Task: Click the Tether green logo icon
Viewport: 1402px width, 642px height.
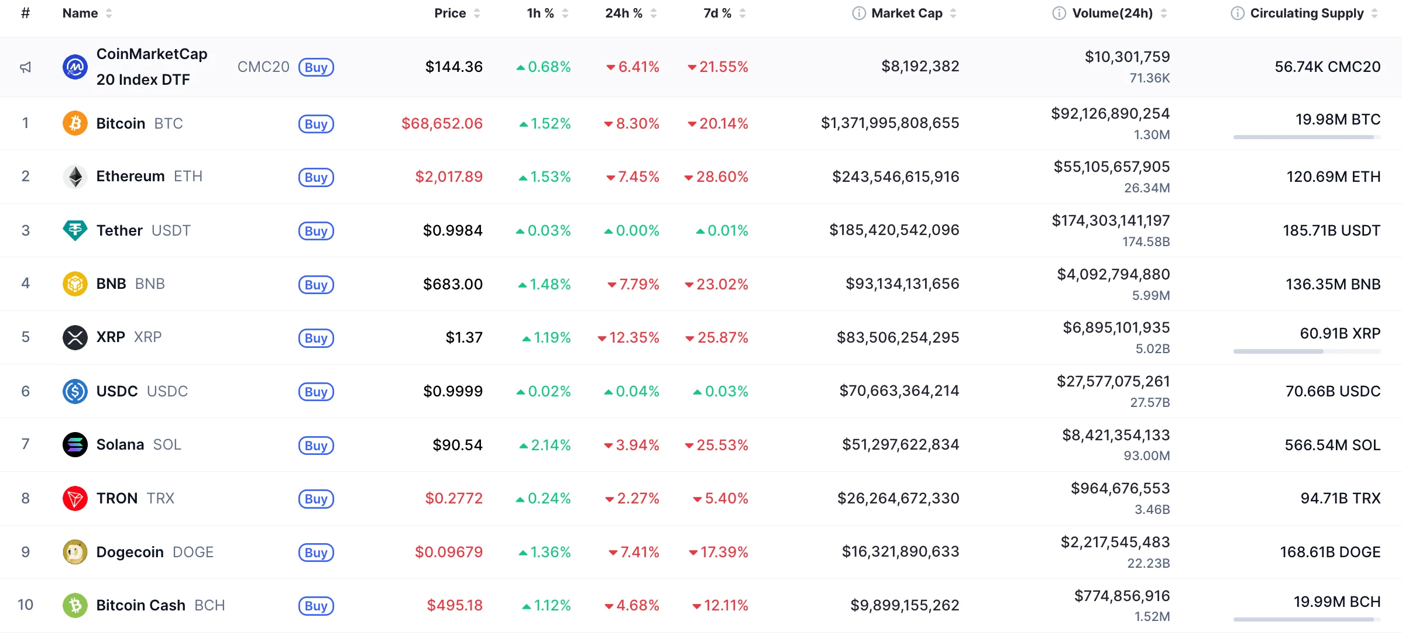Action: click(x=75, y=230)
